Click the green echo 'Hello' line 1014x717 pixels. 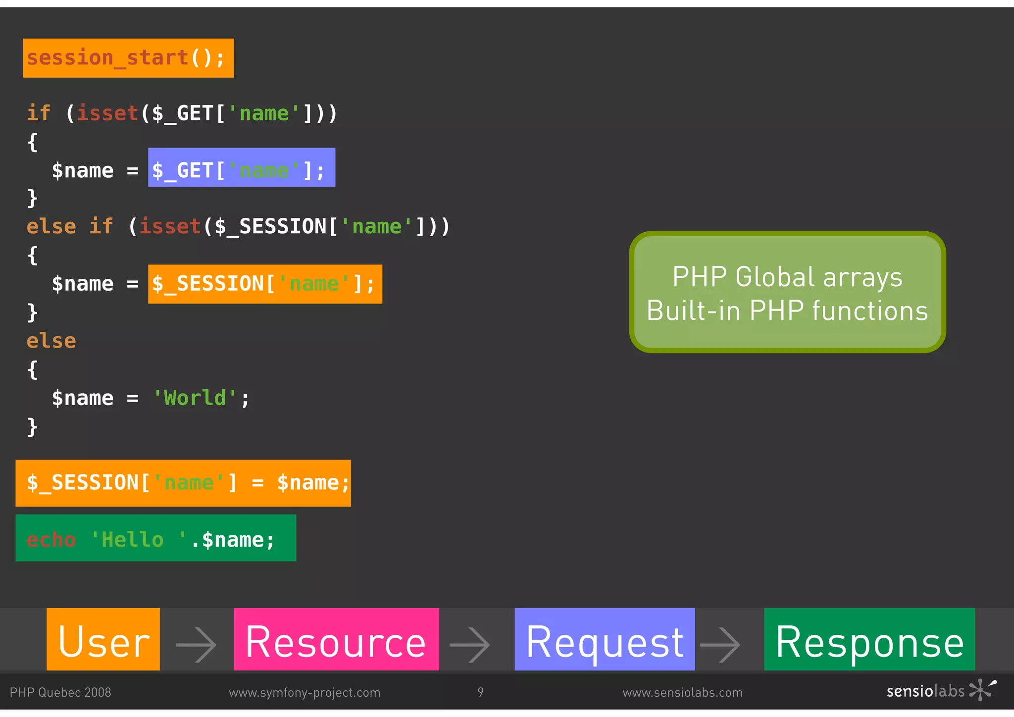pos(155,538)
